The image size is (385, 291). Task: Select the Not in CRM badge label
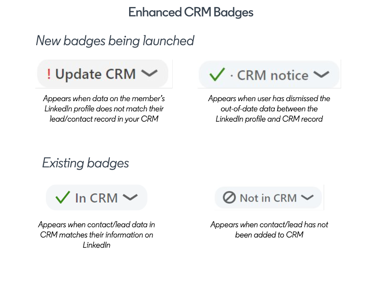pos(268,198)
